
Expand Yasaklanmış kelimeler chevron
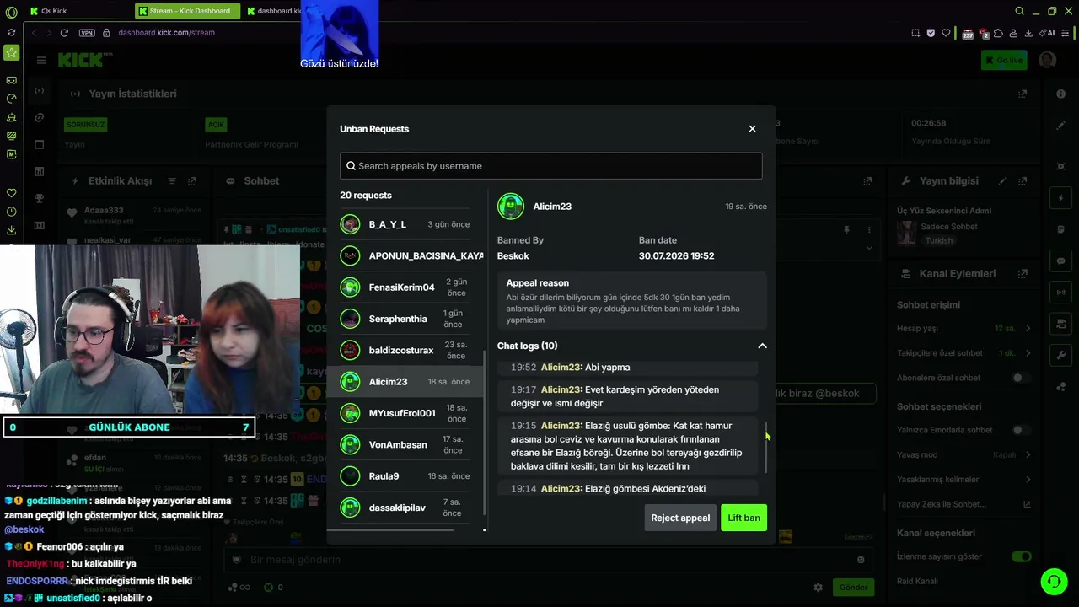(1028, 480)
